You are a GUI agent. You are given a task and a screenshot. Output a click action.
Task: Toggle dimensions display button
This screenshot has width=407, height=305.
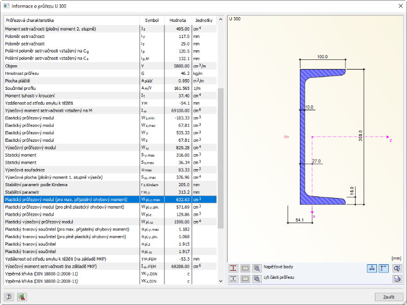pos(372,268)
